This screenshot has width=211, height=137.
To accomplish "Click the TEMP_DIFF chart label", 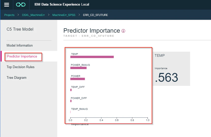I will [78, 87].
